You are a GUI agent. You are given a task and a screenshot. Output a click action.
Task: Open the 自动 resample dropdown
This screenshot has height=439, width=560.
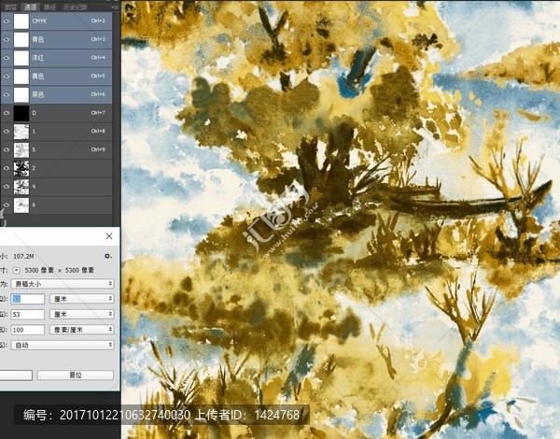(63, 345)
